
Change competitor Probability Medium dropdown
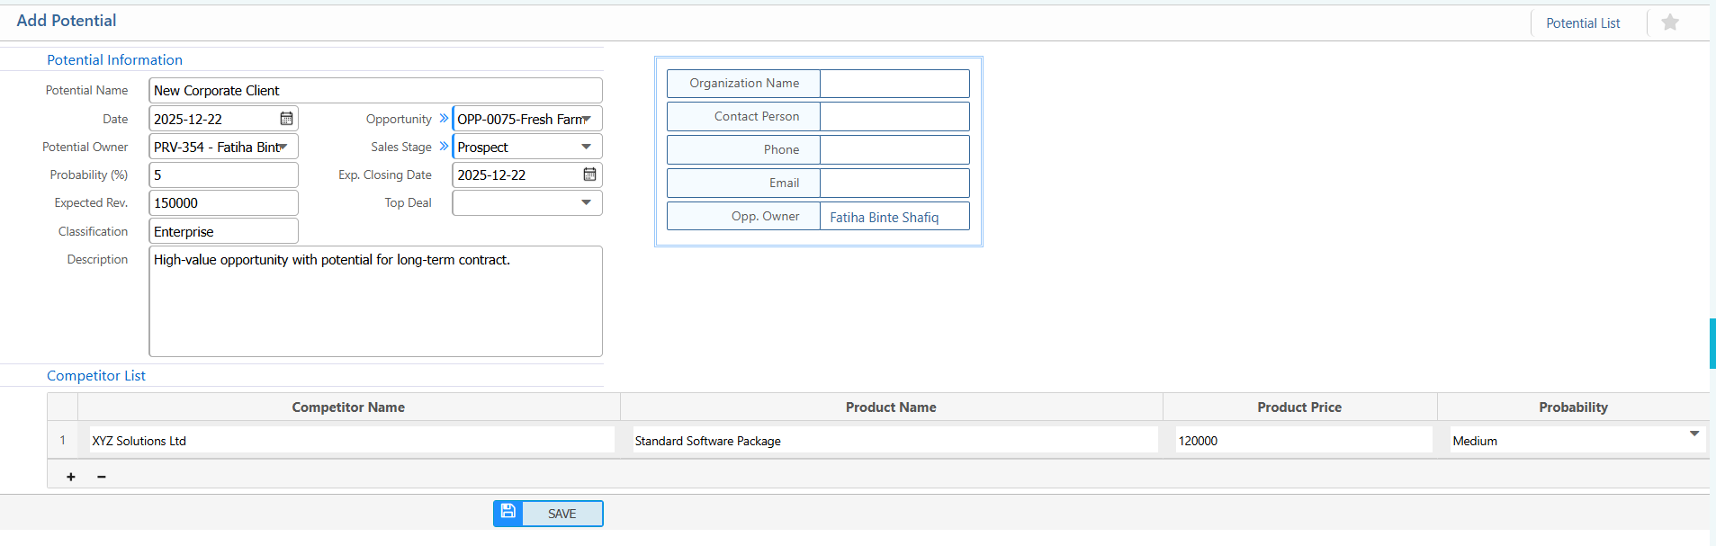coord(1694,434)
